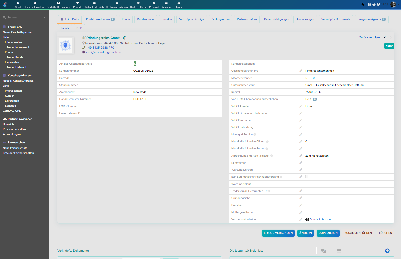The width and height of the screenshot is (401, 259).
Task: Open the Einkauf | Vertrieb menu
Action: [x=94, y=5]
